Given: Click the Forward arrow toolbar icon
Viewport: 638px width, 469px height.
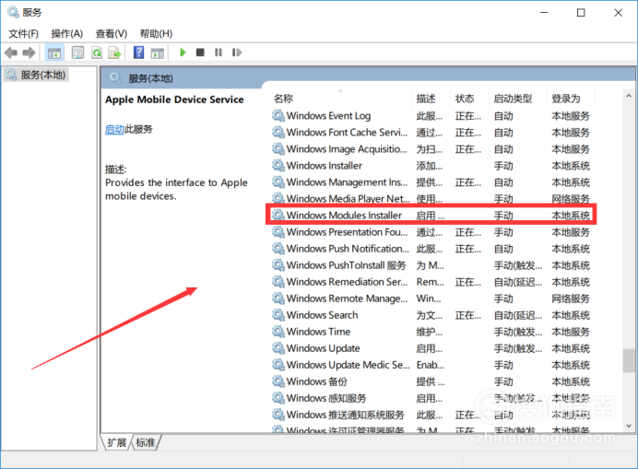Looking at the screenshot, I should coord(29,53).
